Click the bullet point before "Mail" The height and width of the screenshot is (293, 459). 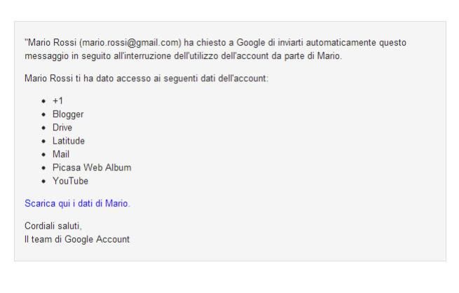pos(44,155)
